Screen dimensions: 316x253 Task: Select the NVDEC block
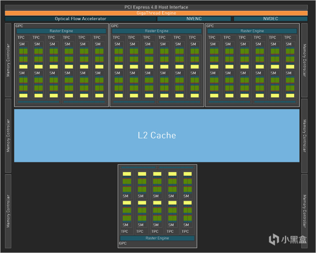(271, 19)
